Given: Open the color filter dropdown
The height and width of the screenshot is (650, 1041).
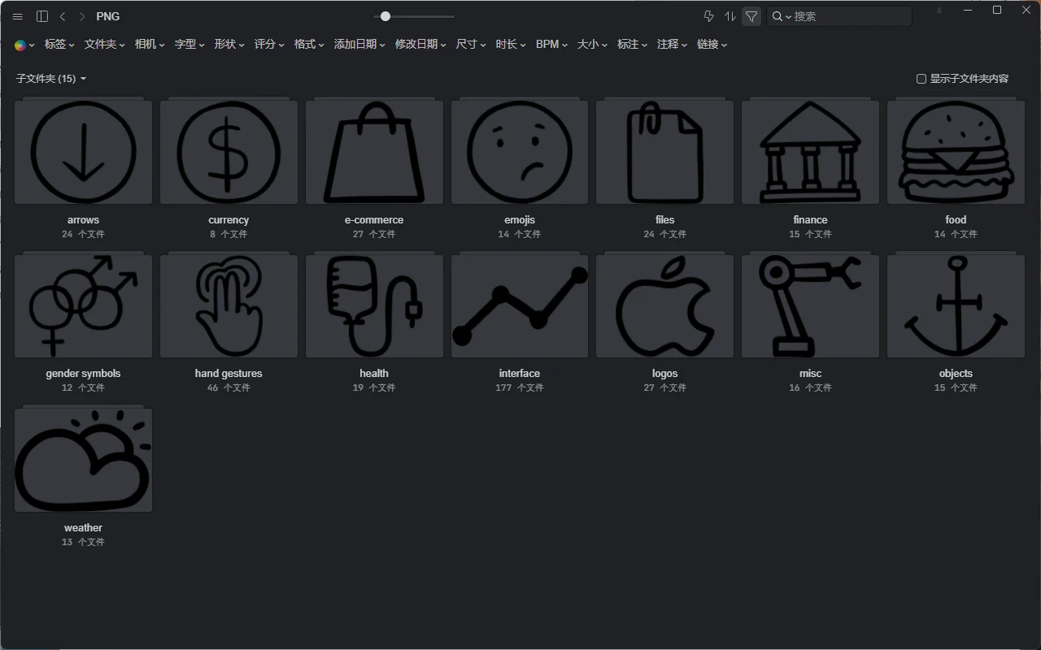Looking at the screenshot, I should [24, 45].
